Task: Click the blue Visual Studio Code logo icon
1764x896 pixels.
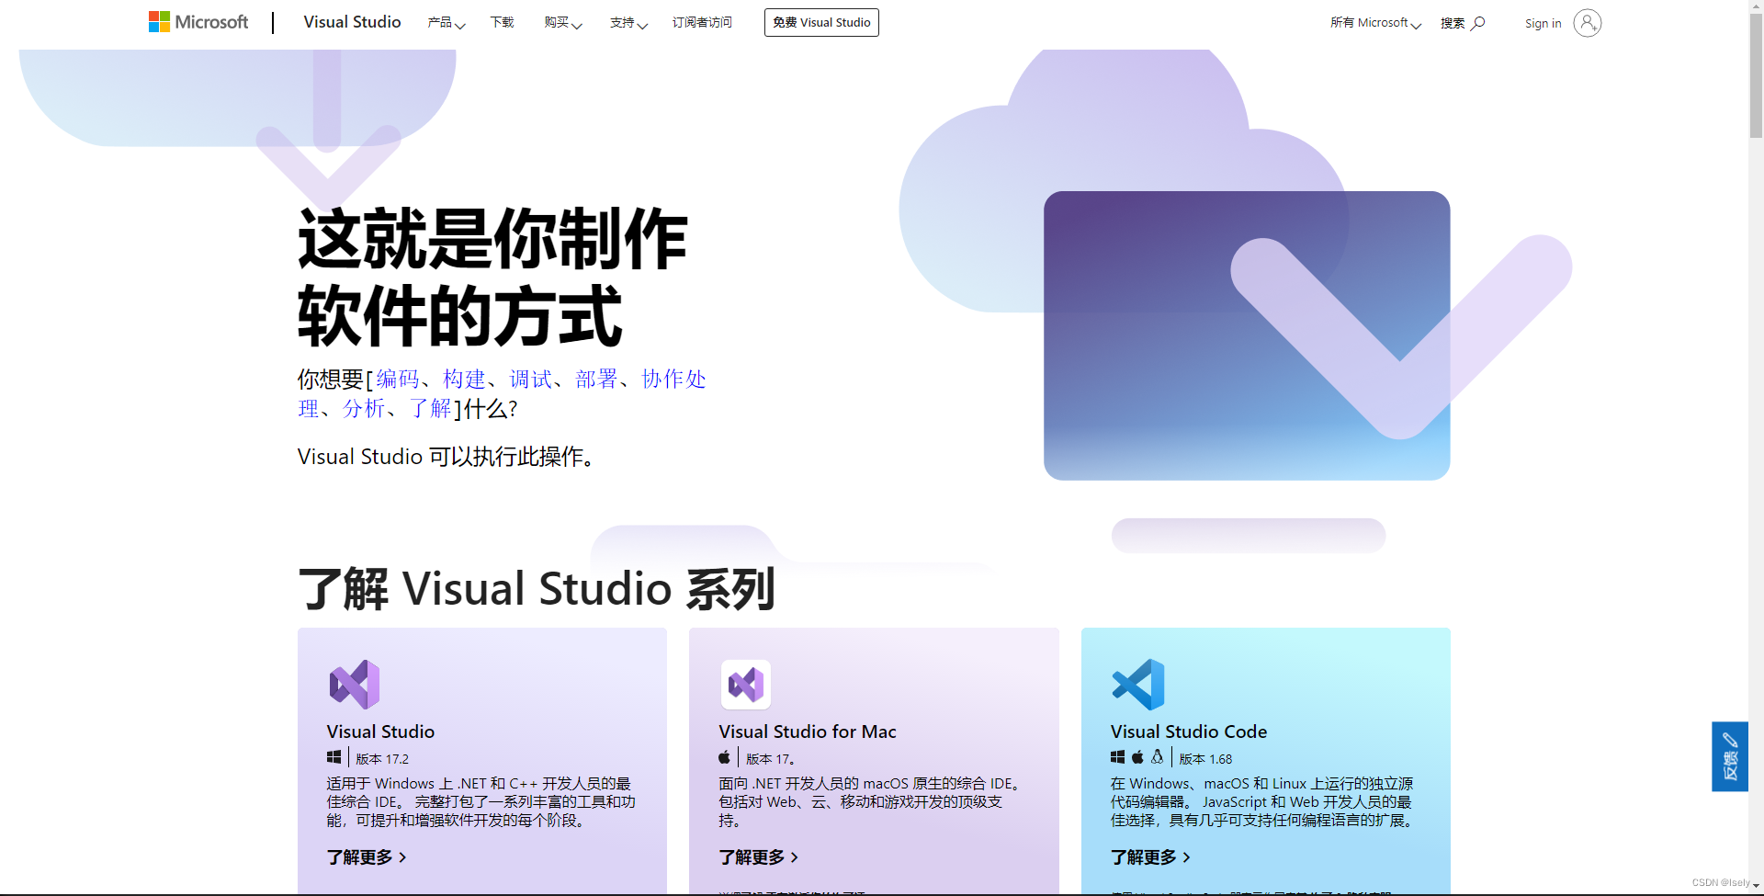Action: (x=1138, y=685)
